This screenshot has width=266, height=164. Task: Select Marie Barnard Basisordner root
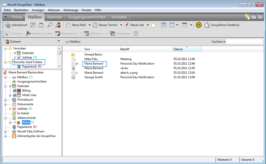click(x=26, y=72)
